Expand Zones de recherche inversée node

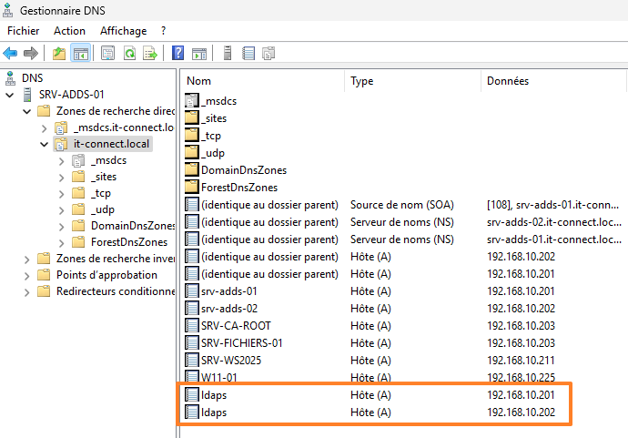[x=26, y=259]
